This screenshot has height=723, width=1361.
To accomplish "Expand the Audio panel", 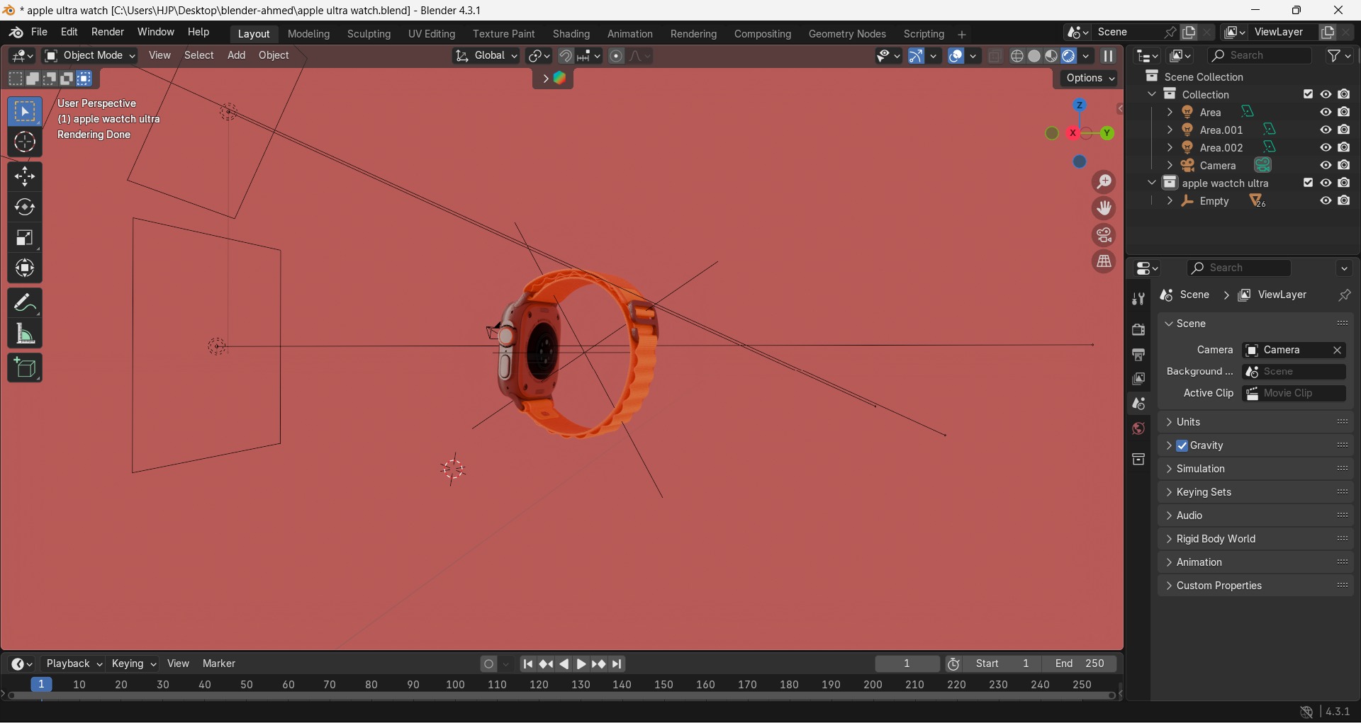I will pos(1255,516).
